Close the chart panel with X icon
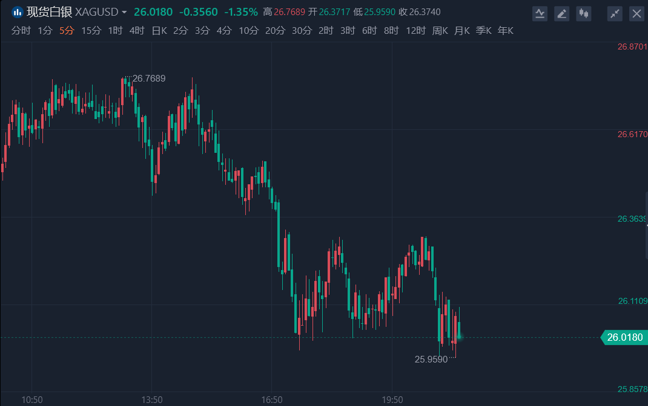This screenshot has height=406, width=648. point(636,13)
